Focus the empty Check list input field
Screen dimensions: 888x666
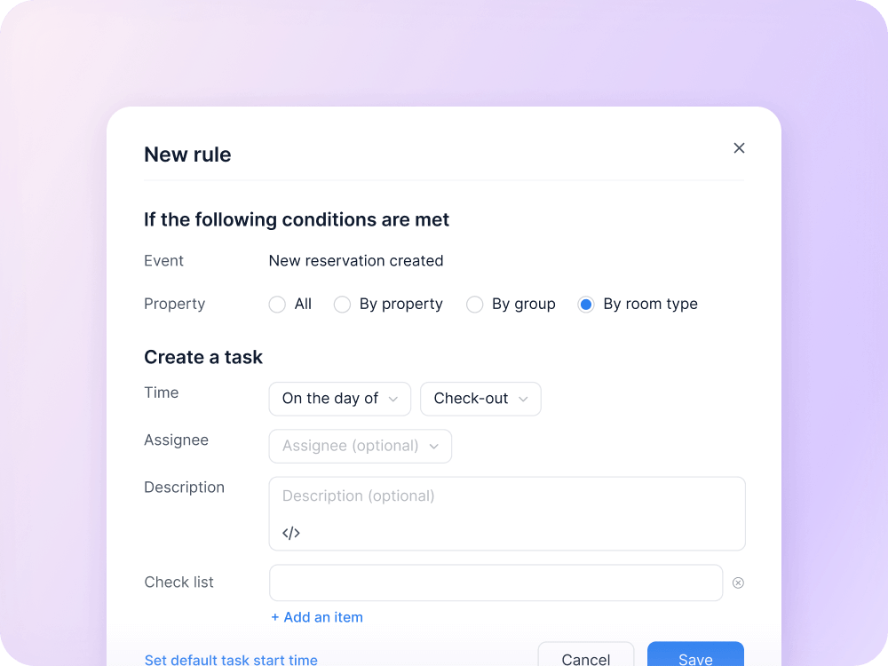pyautogui.click(x=496, y=583)
